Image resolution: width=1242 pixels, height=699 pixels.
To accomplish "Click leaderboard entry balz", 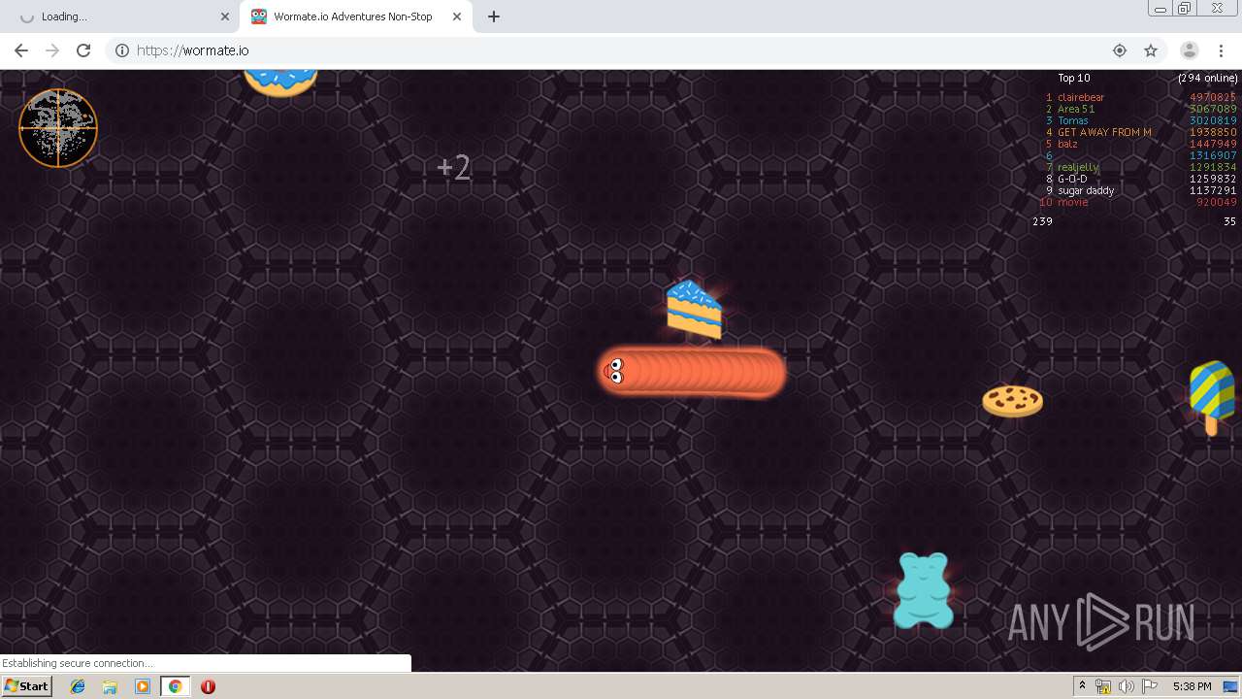I will pyautogui.click(x=1067, y=144).
